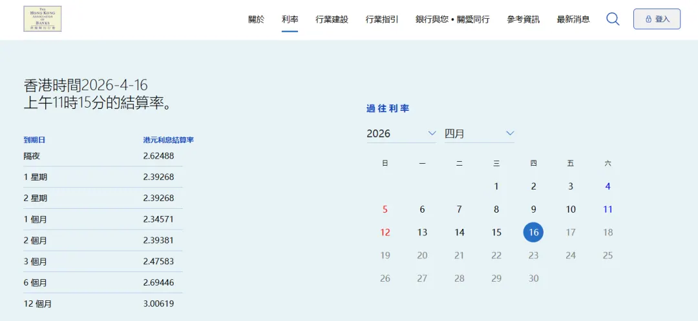Click the rate value 2.47583
The height and width of the screenshot is (321, 698).
click(x=158, y=262)
